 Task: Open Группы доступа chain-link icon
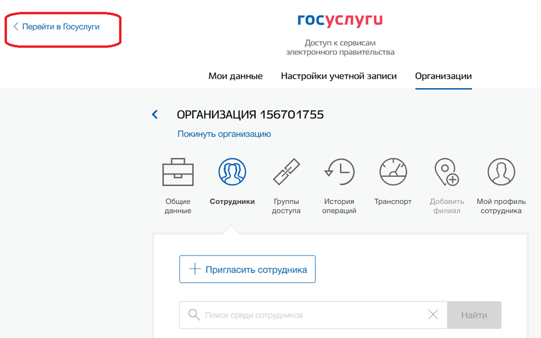pyautogui.click(x=286, y=172)
